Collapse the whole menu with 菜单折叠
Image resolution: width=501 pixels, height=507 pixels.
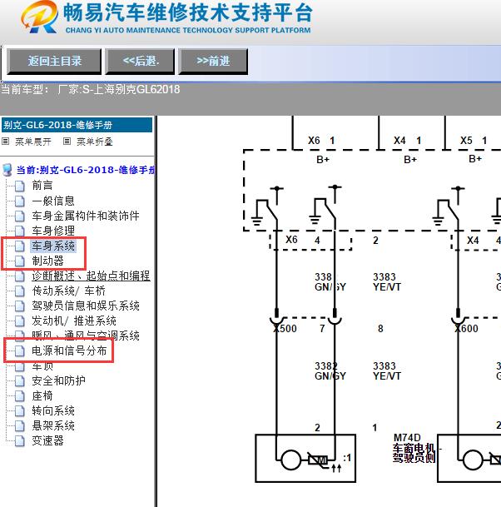point(95,142)
